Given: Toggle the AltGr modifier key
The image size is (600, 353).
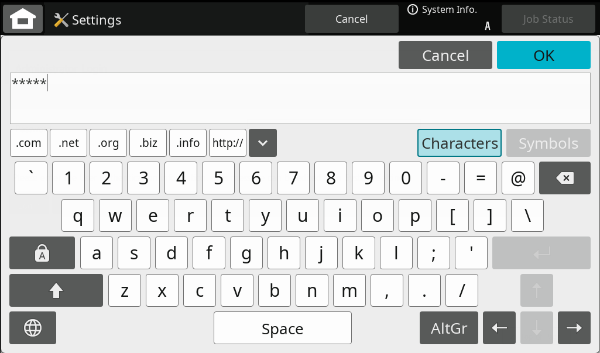Looking at the screenshot, I should click(449, 328).
